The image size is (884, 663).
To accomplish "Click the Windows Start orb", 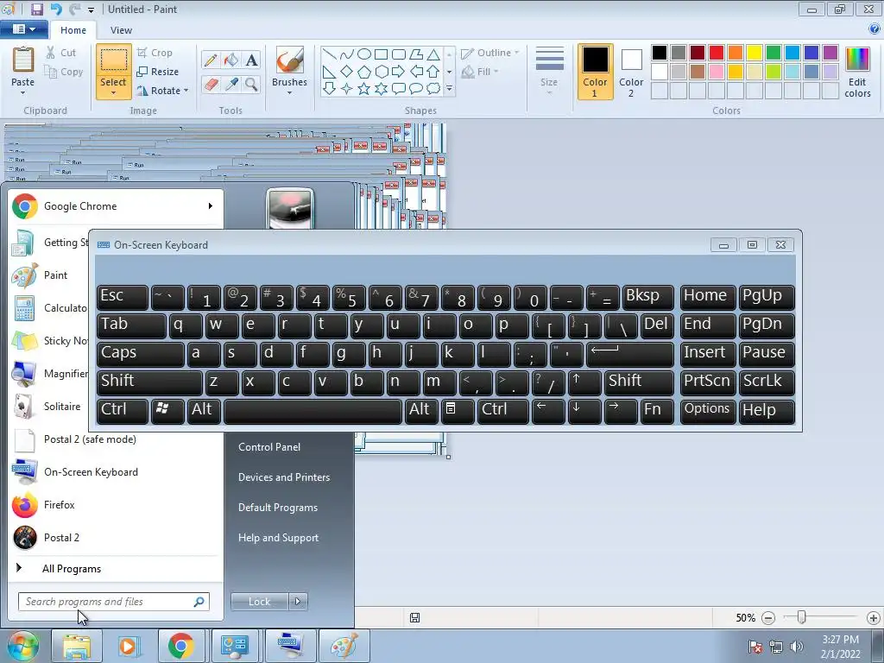I will tap(23, 646).
